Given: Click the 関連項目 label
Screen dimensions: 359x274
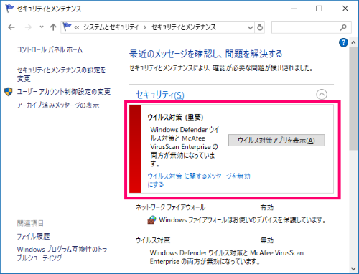Looking at the screenshot, I should tap(30, 223).
